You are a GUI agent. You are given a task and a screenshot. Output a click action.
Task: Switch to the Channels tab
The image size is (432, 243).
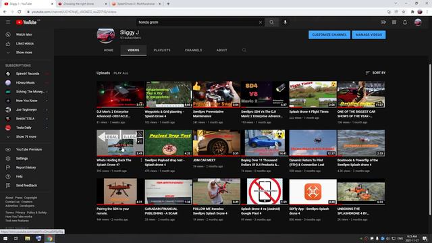(194, 50)
